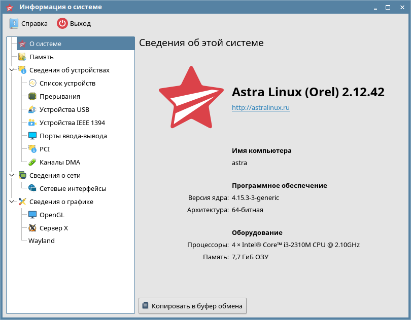The image size is (411, 320).
Task: Click the Устройства IEEE 1394 icon
Action: (32, 123)
